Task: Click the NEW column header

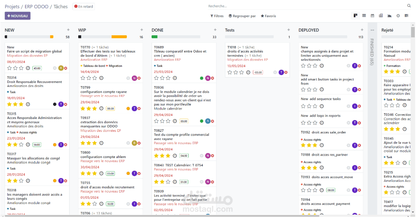Action: point(9,30)
